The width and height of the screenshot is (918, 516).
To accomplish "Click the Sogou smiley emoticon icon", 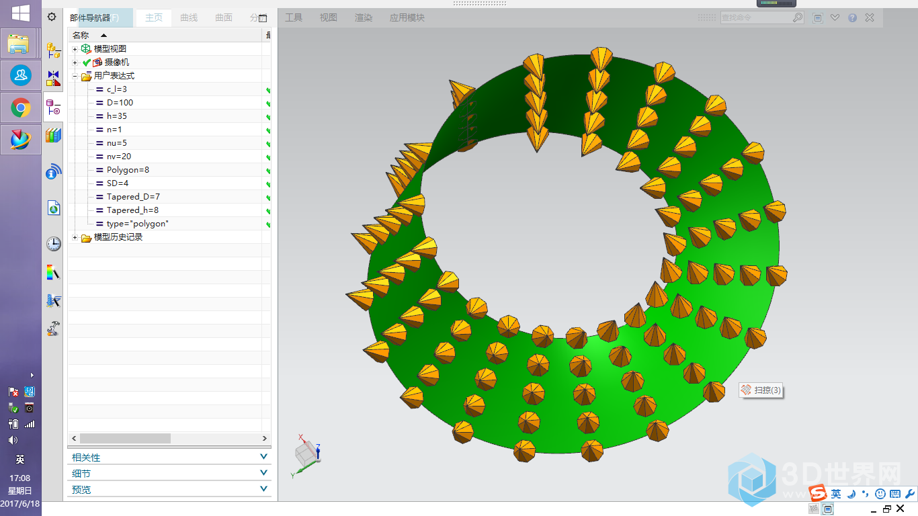I will [x=880, y=494].
